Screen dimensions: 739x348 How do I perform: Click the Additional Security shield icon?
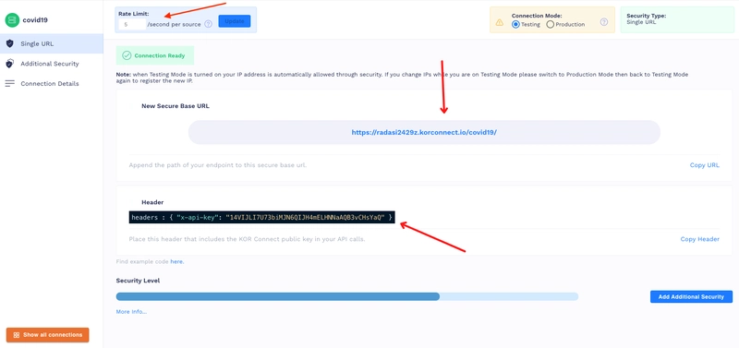click(9, 64)
